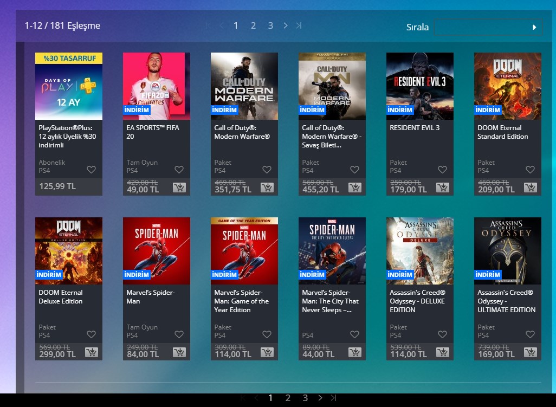The height and width of the screenshot is (407, 556).
Task: Open 'Marvel's Spider-Man: Game of the Year Edition' link
Action: click(242, 301)
